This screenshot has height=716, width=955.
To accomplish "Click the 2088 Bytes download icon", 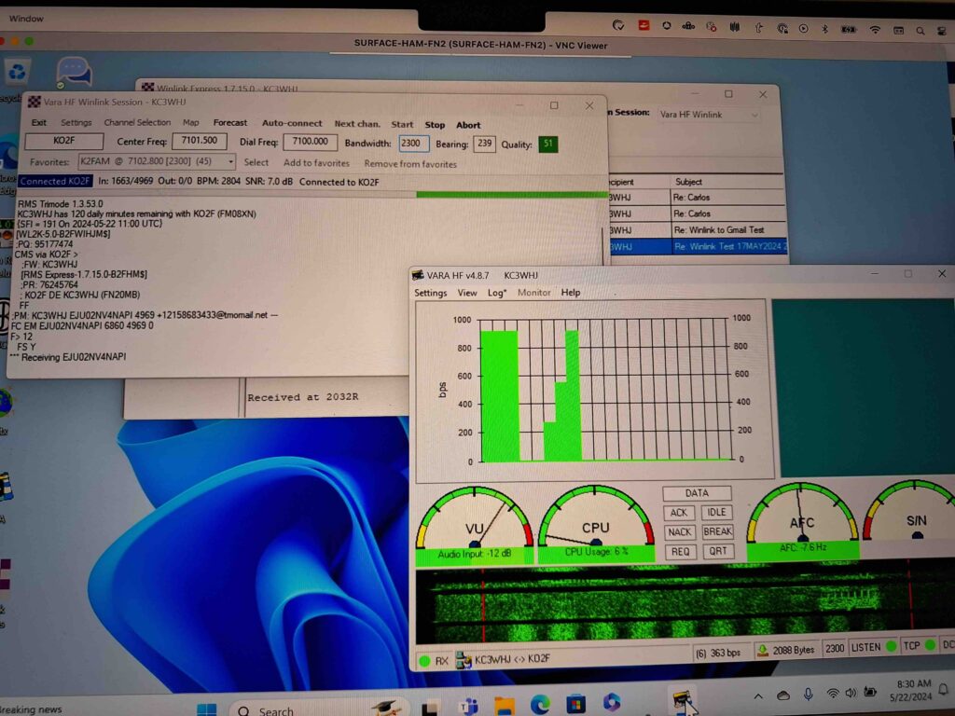I will (763, 650).
